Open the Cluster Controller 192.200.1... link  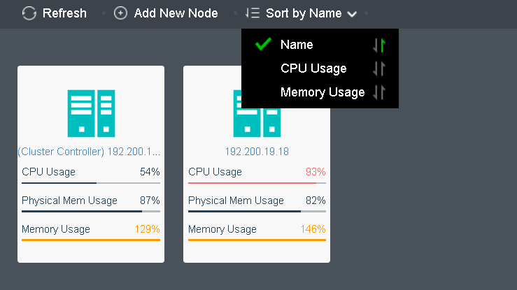point(89,152)
